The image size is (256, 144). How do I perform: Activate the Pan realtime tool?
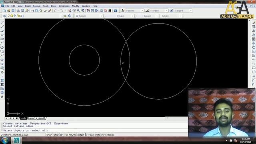click(70, 11)
